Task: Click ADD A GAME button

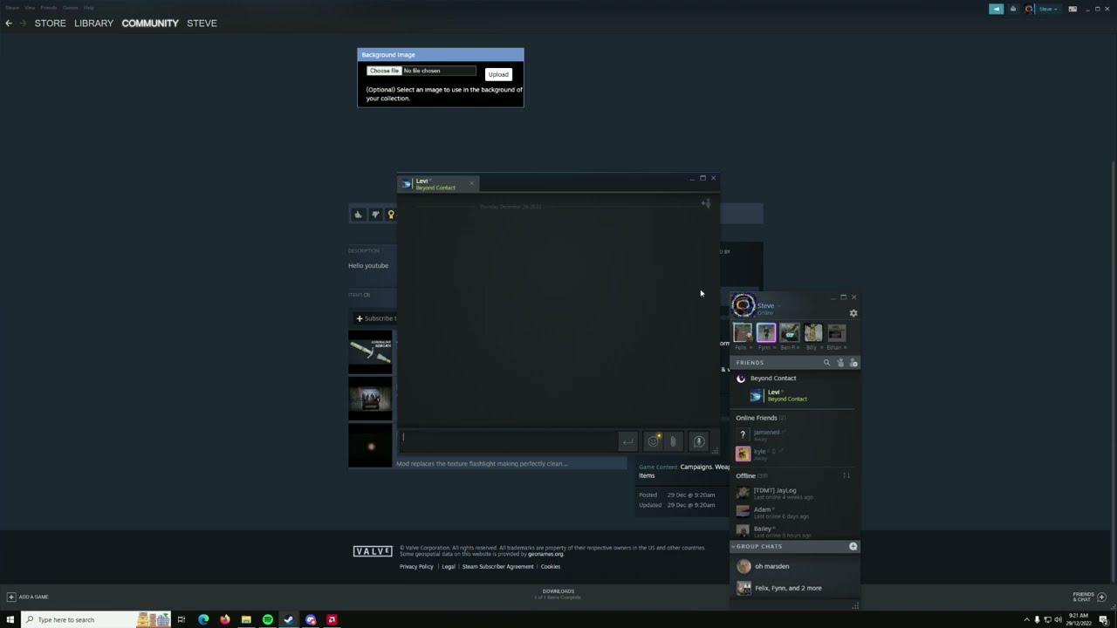Action: point(28,597)
